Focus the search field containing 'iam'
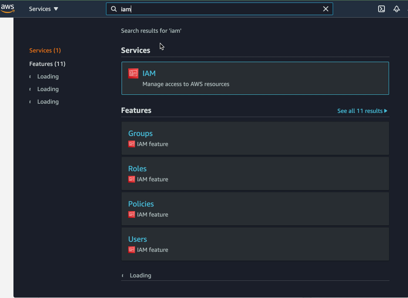The height and width of the screenshot is (298, 408). pyautogui.click(x=219, y=9)
